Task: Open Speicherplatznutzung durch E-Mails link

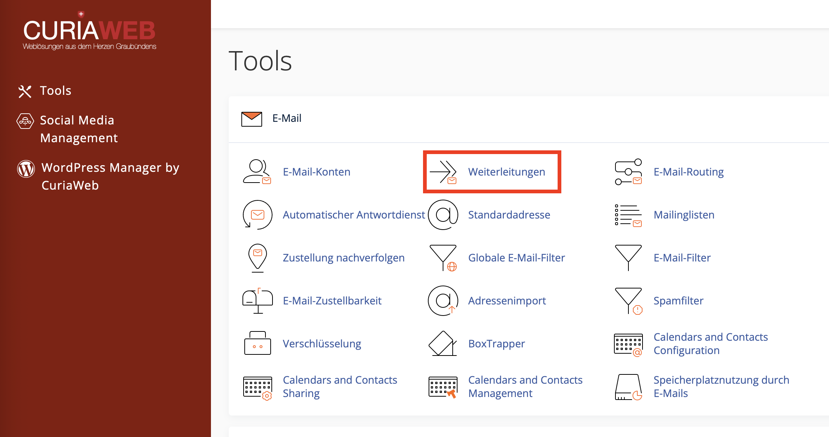Action: point(721,387)
